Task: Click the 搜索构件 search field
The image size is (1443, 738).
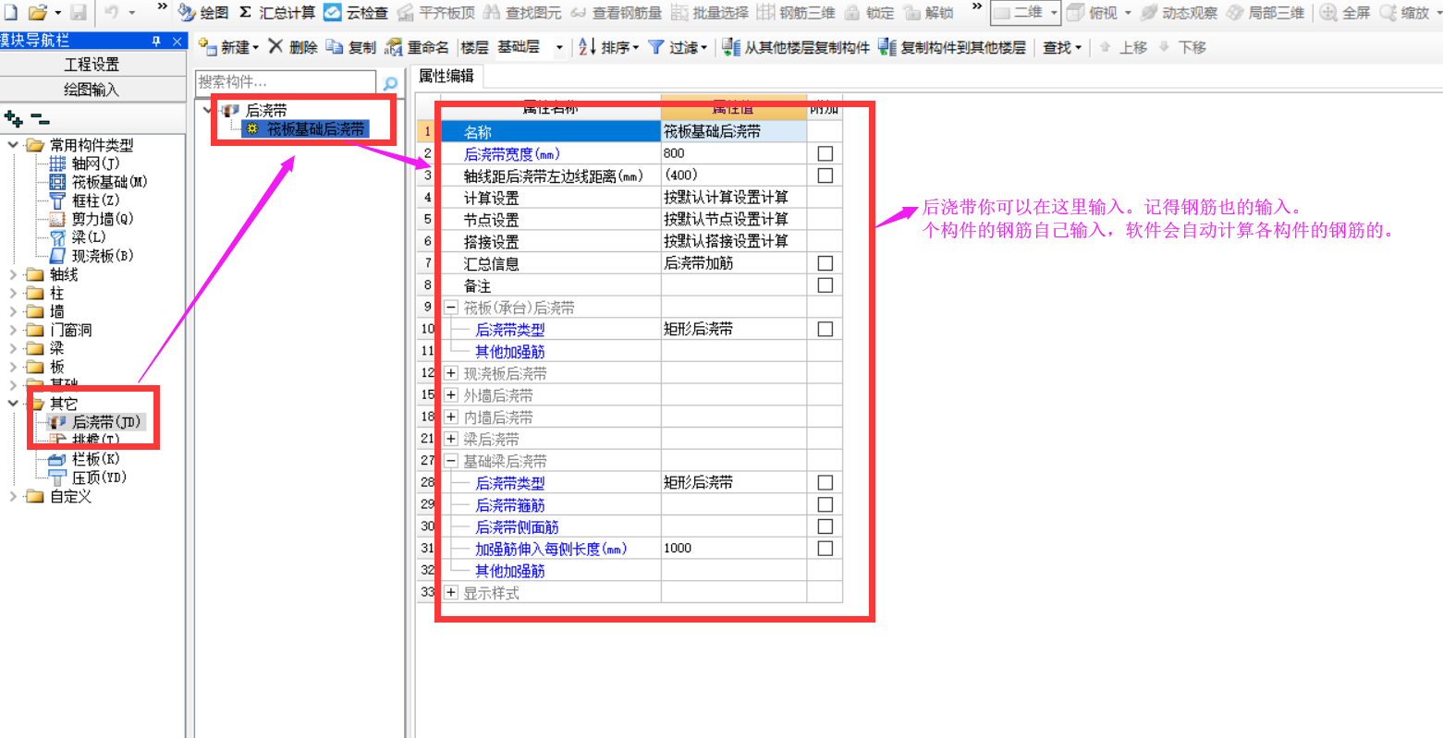Action: (286, 82)
